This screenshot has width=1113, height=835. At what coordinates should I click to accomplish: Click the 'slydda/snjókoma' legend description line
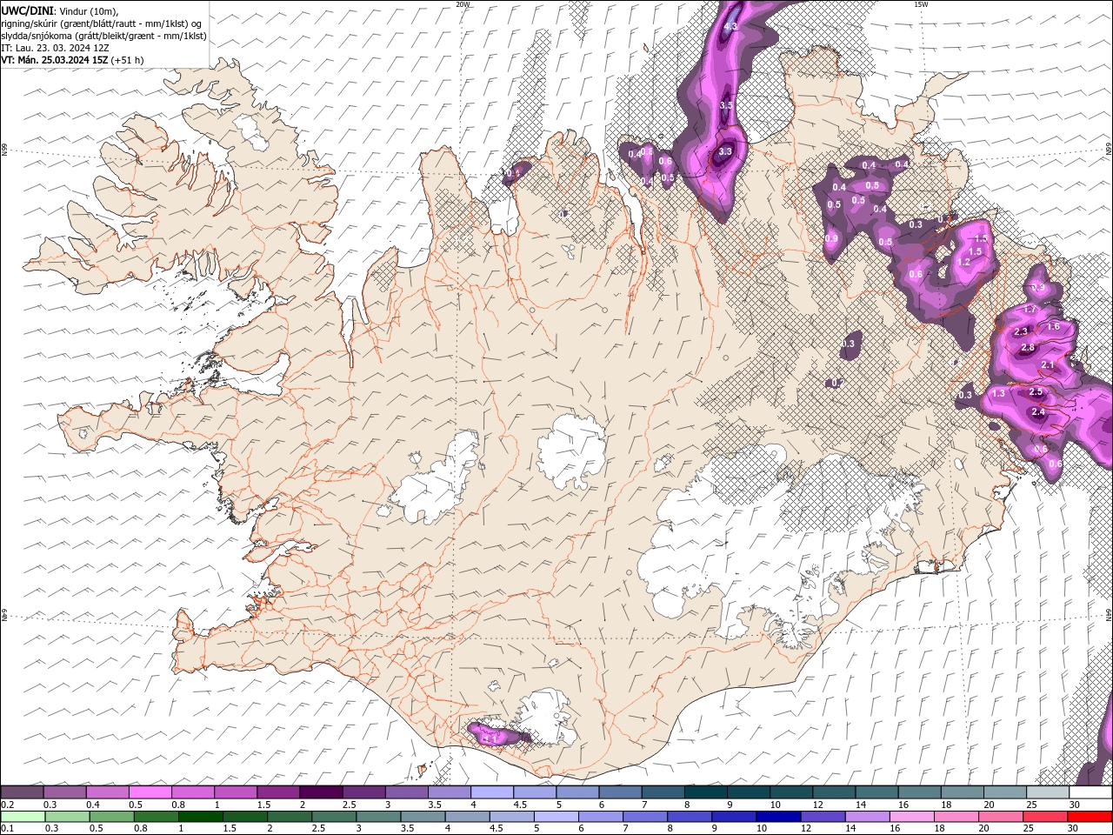(103, 36)
